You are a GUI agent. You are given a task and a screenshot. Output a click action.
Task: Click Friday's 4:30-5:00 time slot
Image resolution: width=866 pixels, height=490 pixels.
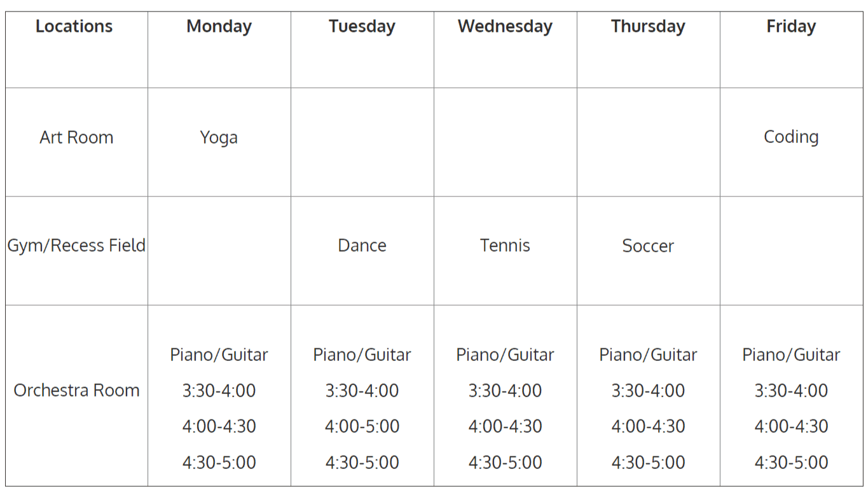click(791, 462)
